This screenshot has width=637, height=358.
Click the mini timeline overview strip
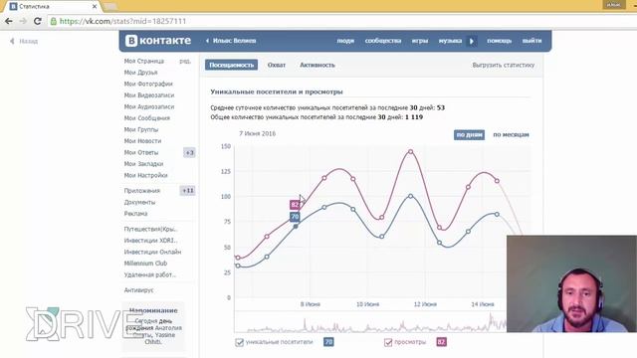pyautogui.click(x=370, y=322)
